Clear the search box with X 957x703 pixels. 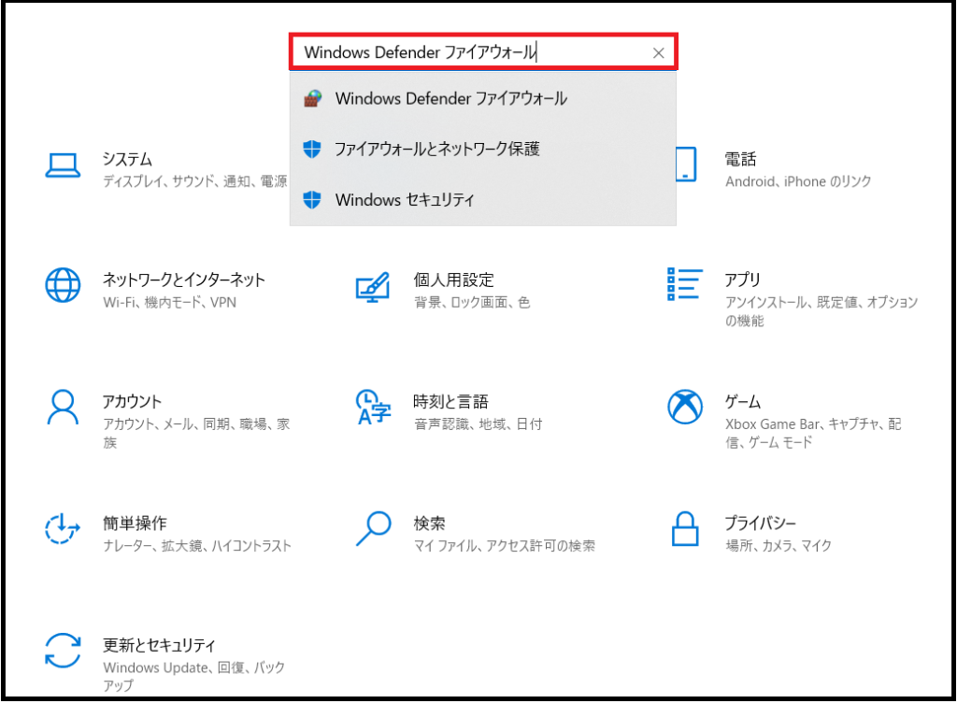(659, 53)
